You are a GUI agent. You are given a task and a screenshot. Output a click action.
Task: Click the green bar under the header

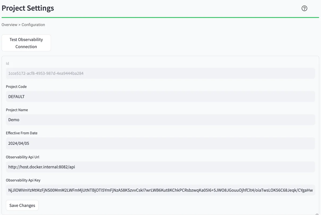coord(160,17)
